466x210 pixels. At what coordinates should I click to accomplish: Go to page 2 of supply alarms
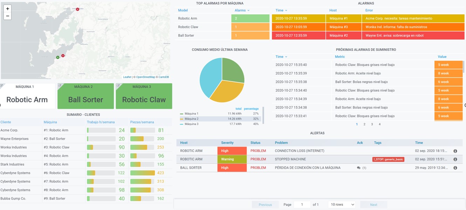coord(364,124)
